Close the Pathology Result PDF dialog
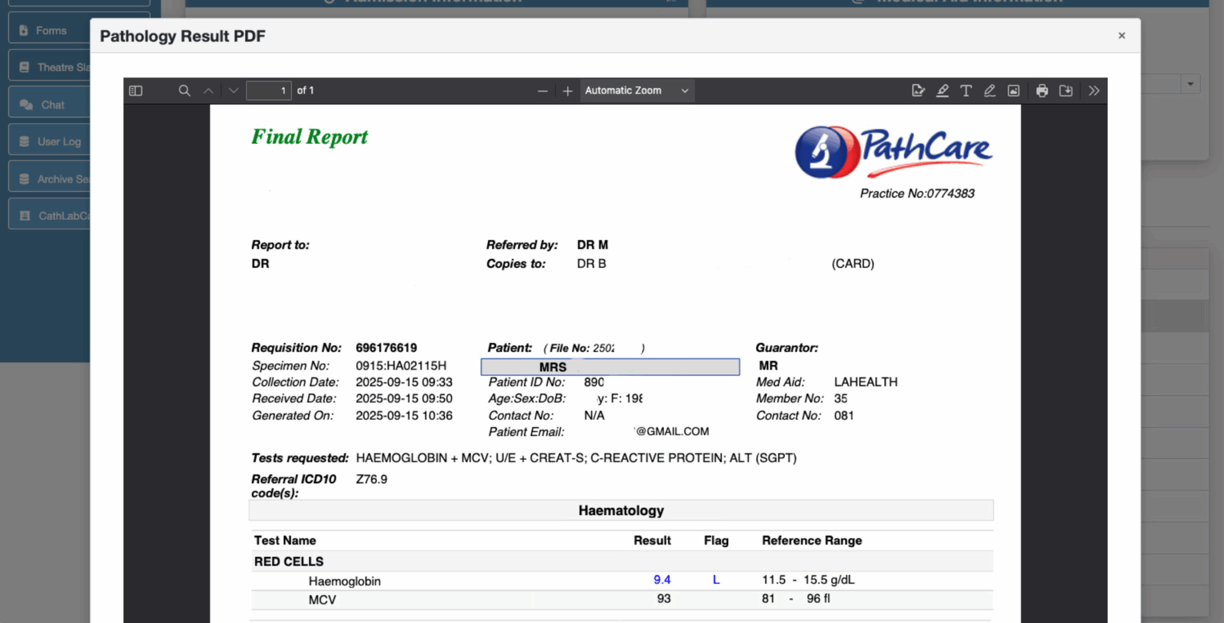This screenshot has width=1224, height=623. click(1122, 36)
